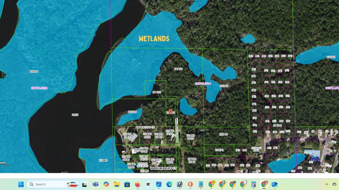Open Microsoft Edge from the taskbar

(169, 184)
